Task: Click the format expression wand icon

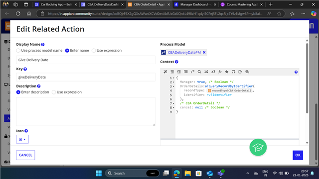Action: tap(165, 72)
